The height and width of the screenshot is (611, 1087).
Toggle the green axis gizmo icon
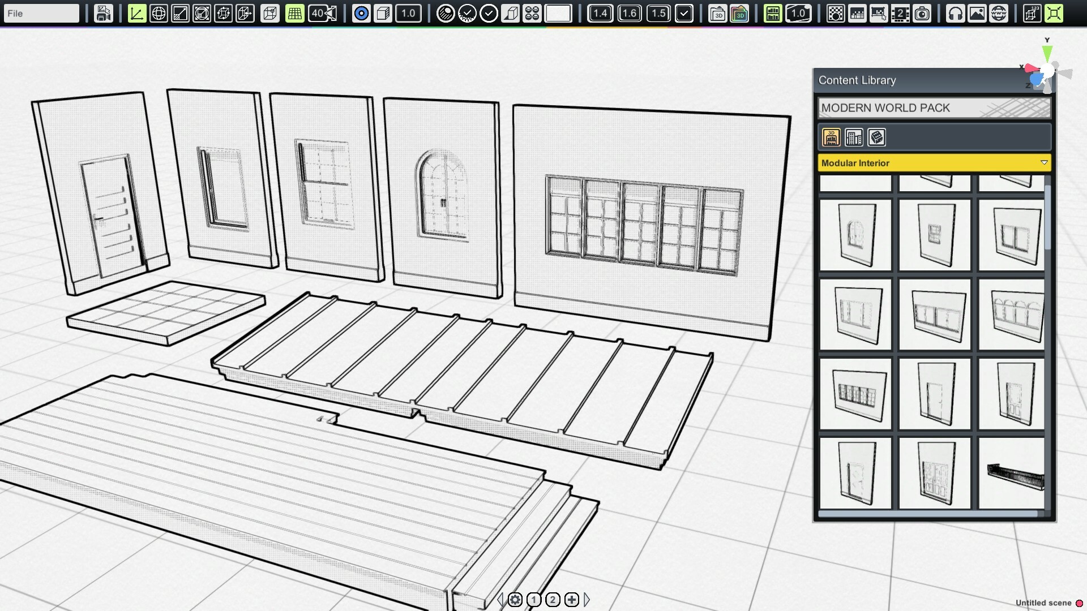(x=136, y=13)
